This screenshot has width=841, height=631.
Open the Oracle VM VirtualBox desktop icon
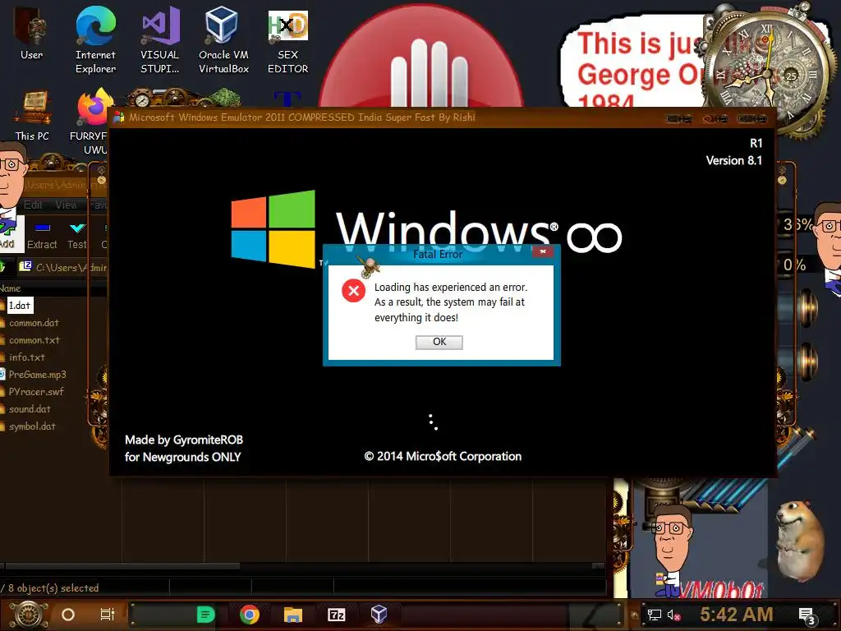[x=223, y=39]
